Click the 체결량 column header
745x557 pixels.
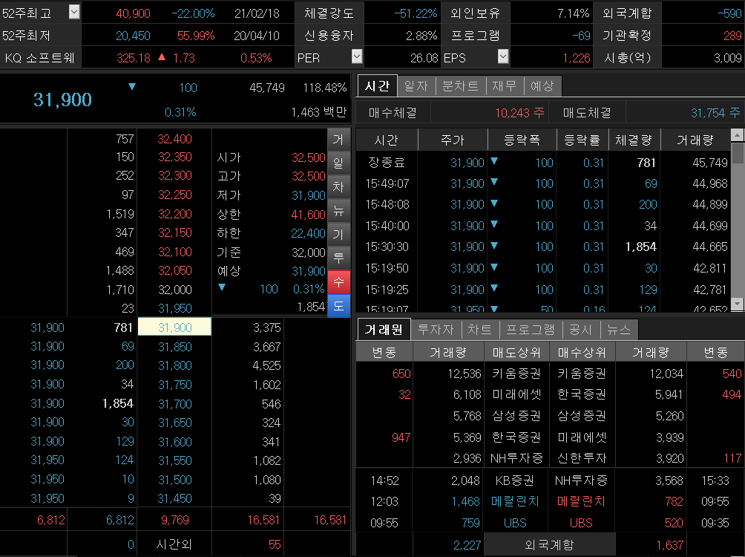[634, 140]
